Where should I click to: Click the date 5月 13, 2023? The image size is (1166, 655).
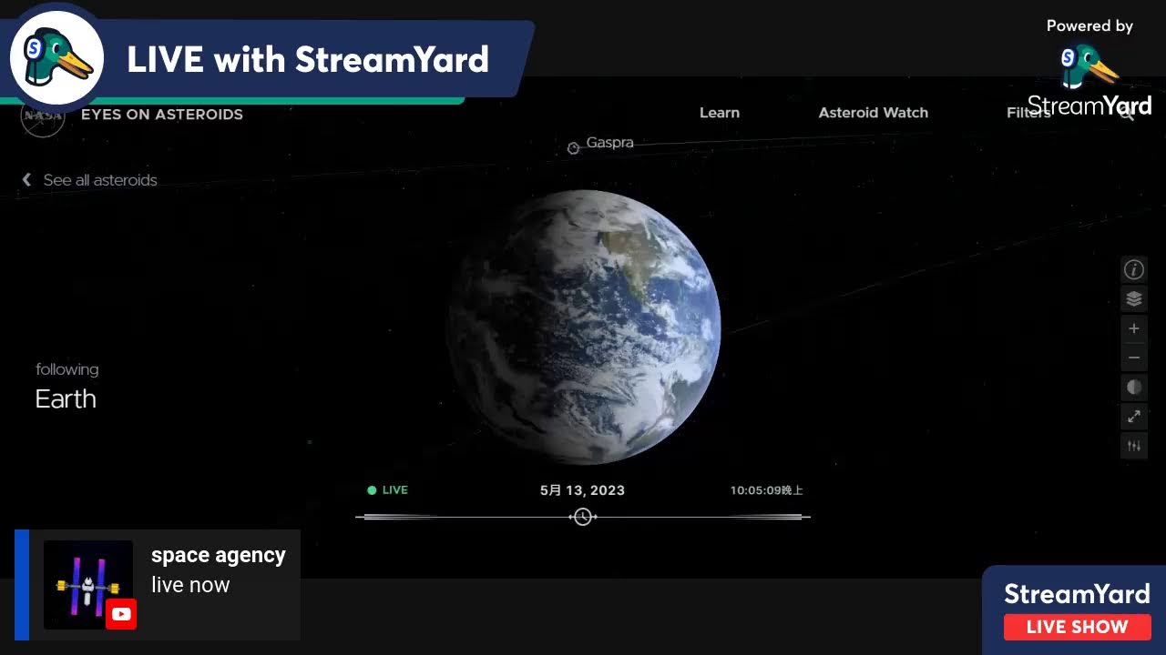pyautogui.click(x=582, y=490)
